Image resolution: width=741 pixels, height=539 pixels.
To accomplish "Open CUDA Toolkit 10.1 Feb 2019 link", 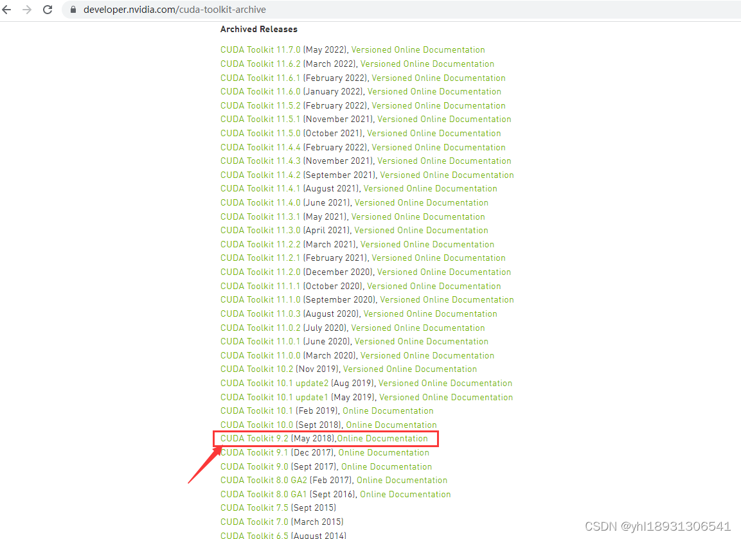I will (x=256, y=411).
